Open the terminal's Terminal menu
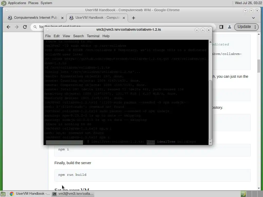Viewport: 263px width, 197px height. [93, 36]
